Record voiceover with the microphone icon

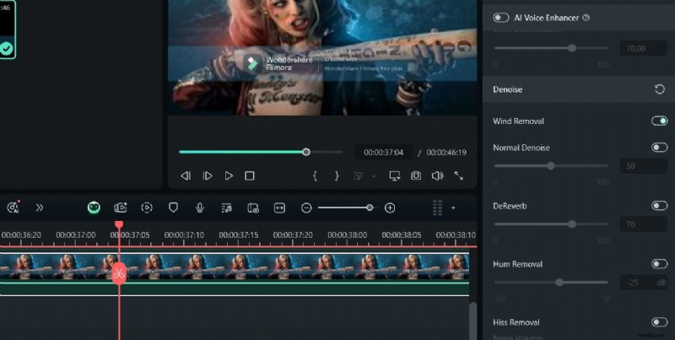pyautogui.click(x=200, y=208)
